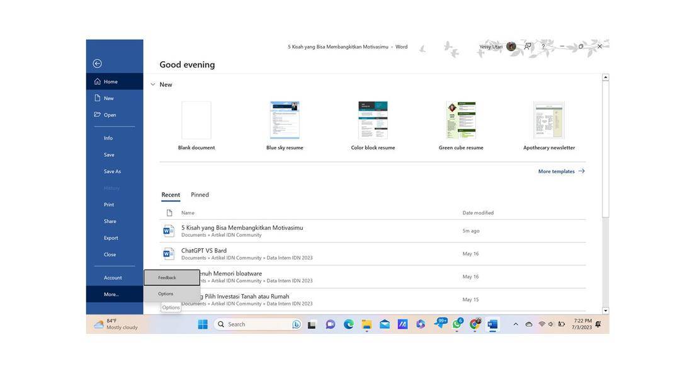
Task: Open the New page in sidebar
Action: [x=115, y=98]
